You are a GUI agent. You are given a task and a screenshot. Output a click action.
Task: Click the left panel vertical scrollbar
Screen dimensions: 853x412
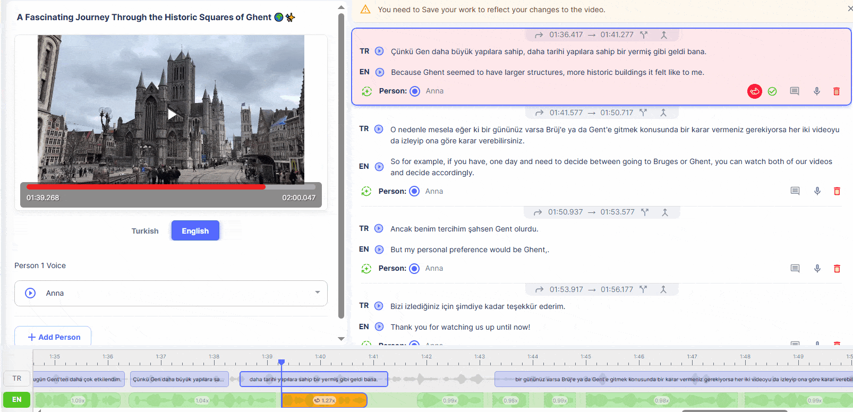341,165
